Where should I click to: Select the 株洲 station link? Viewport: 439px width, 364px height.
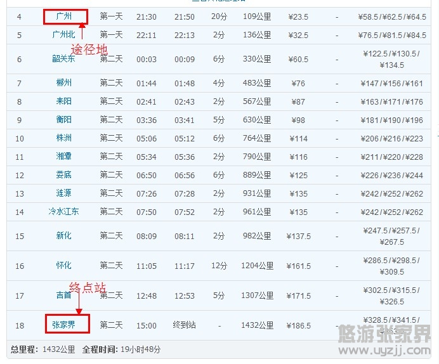[x=64, y=138]
